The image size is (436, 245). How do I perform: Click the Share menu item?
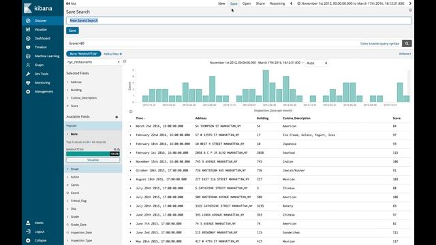click(260, 3)
